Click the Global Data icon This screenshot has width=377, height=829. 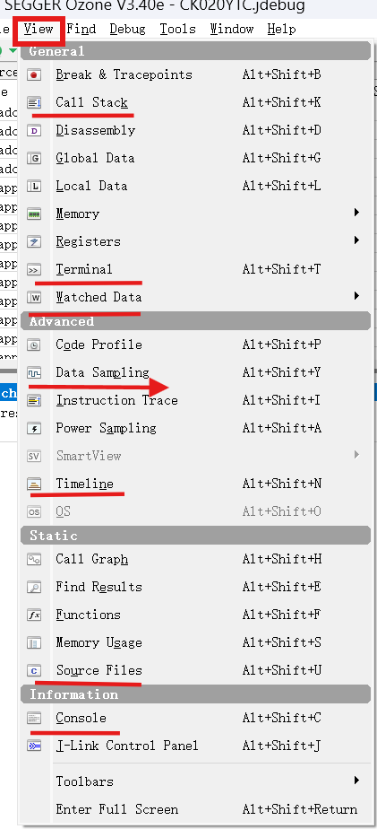pos(34,158)
